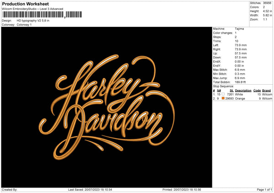
Task: Click the 'Code' column header
Action: (x=257, y=91)
